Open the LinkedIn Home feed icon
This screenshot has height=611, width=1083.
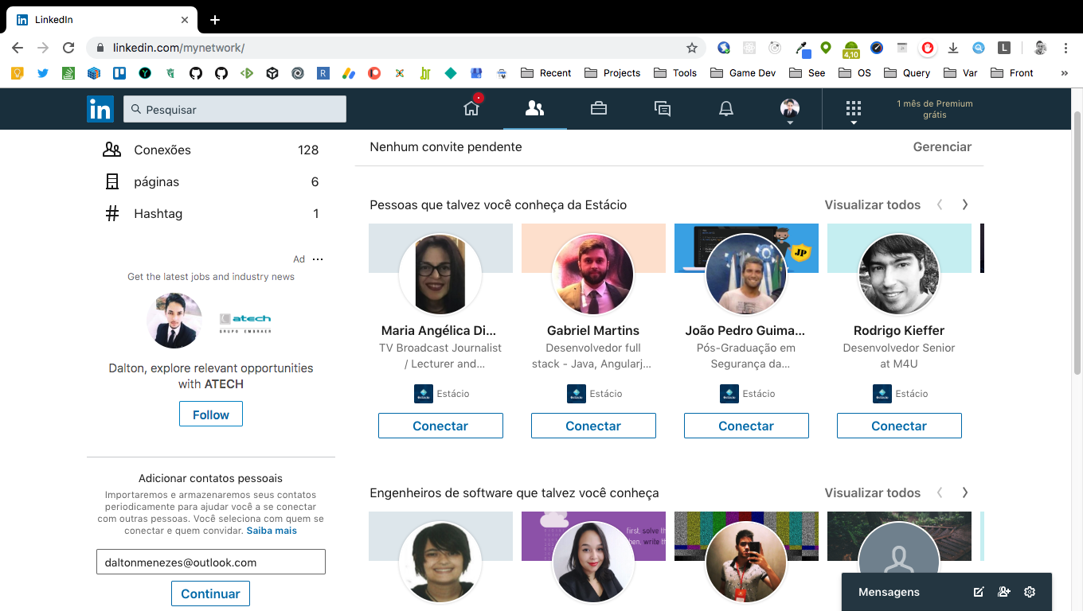tap(471, 108)
